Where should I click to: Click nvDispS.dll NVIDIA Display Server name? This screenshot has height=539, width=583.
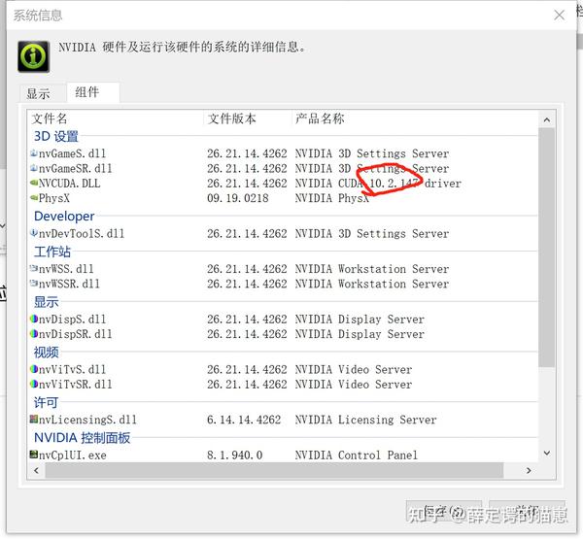point(360,319)
